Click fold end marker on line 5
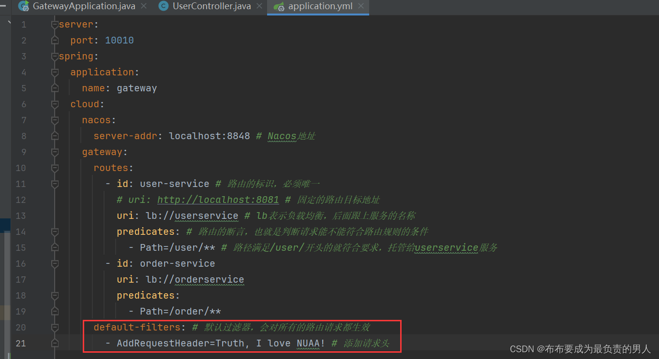 click(55, 88)
